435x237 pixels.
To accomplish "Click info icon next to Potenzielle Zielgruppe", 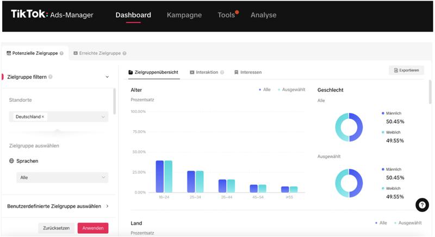I will (x=61, y=53).
